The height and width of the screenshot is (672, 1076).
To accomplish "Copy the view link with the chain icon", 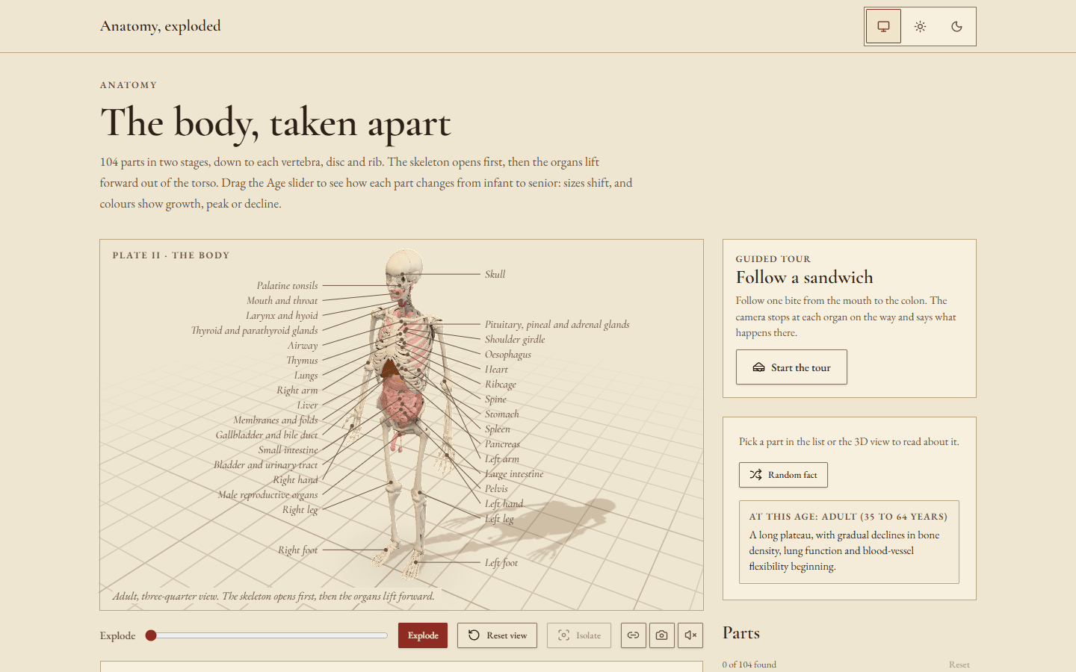I will 633,635.
